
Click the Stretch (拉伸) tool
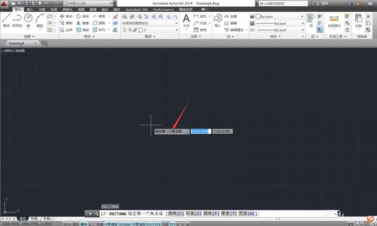(66, 30)
